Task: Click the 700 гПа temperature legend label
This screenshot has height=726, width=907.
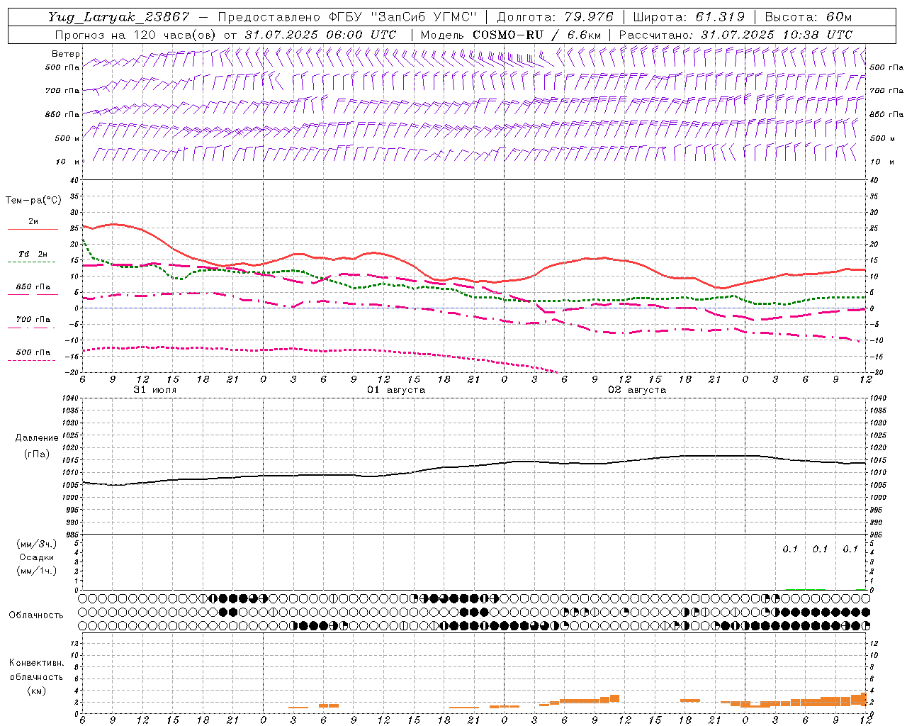Action: pyautogui.click(x=33, y=320)
